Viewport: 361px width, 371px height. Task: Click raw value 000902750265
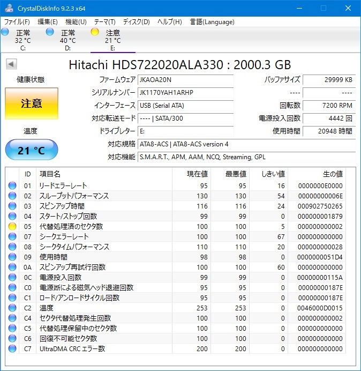click(x=320, y=206)
